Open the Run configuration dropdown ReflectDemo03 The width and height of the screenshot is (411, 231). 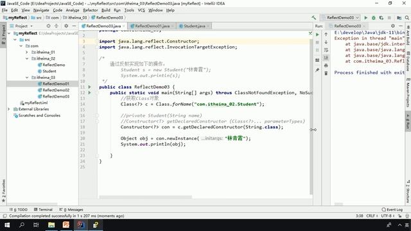click(x=340, y=17)
